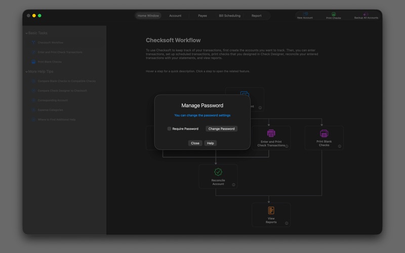Open the Report tab
Image resolution: width=405 pixels, height=253 pixels.
257,16
